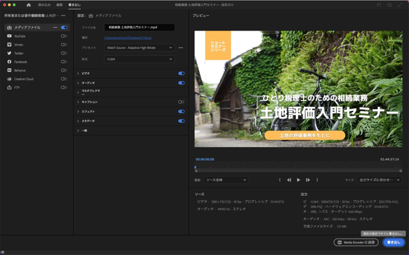The image size is (409, 255).
Task: Turn on the キャプション section toggle
Action: click(181, 102)
